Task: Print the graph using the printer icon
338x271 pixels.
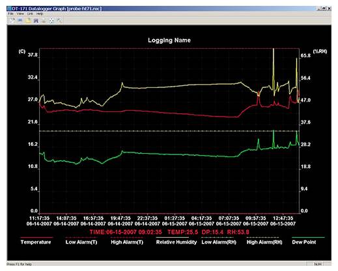Action: (44, 20)
